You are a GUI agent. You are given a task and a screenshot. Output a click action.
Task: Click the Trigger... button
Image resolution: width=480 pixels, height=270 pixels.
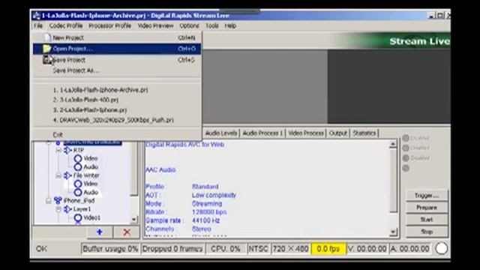427,195
